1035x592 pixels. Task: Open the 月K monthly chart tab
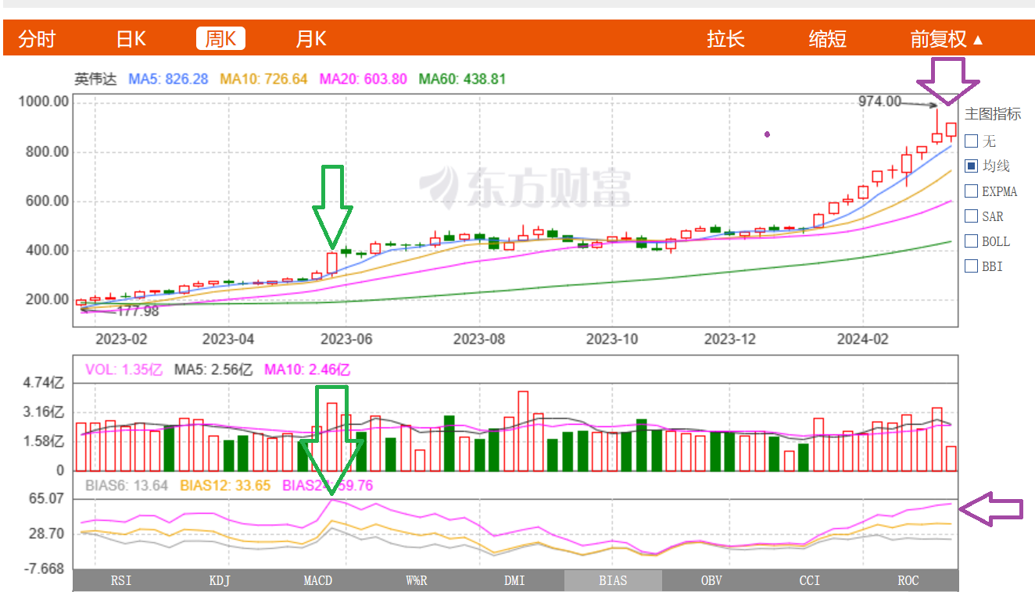(311, 39)
